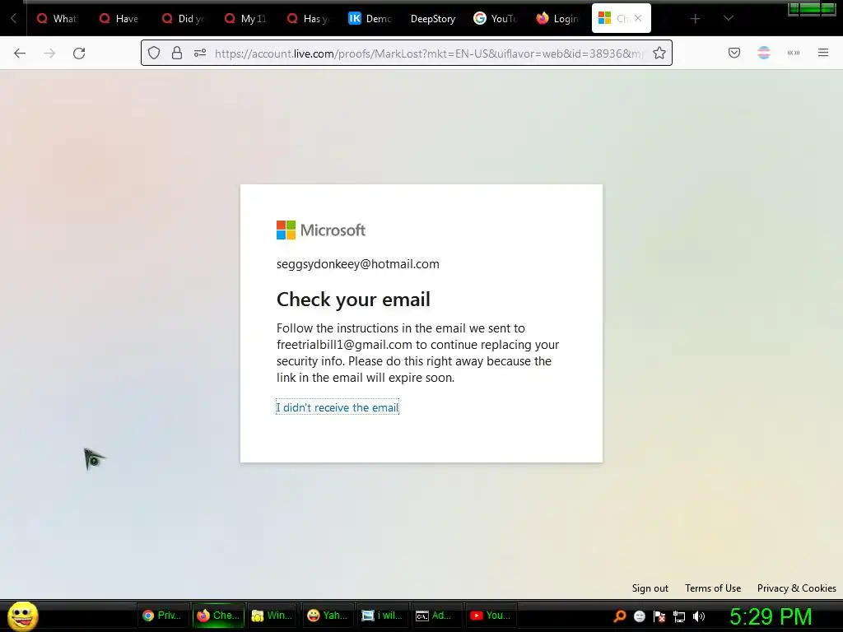Image resolution: width=843 pixels, height=632 pixels.
Task: Reload the current page
Action: coord(79,53)
